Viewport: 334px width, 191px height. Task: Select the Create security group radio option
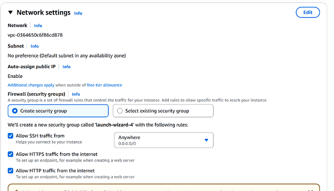tap(58, 111)
